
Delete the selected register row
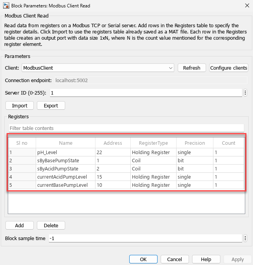(51, 225)
